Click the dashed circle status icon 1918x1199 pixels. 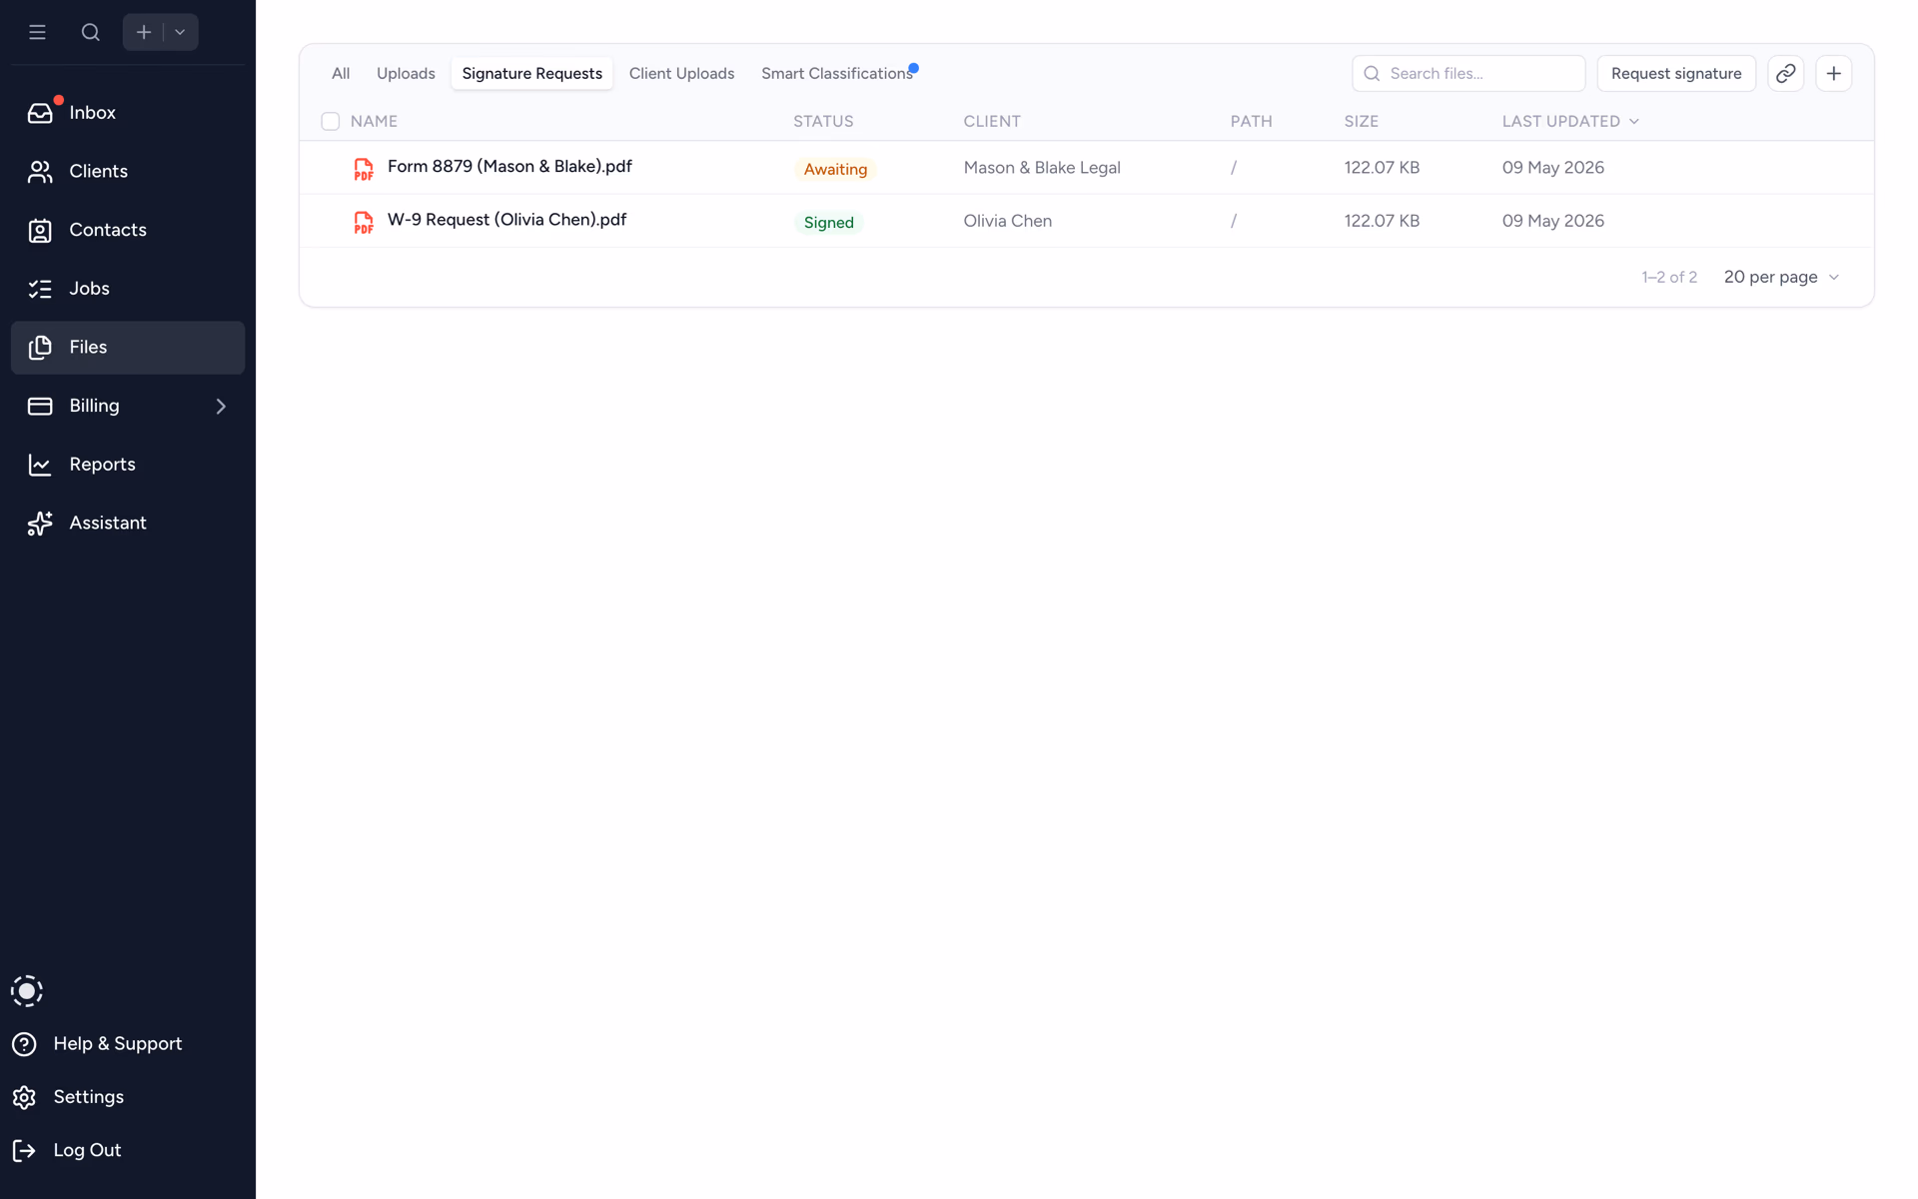tap(27, 991)
